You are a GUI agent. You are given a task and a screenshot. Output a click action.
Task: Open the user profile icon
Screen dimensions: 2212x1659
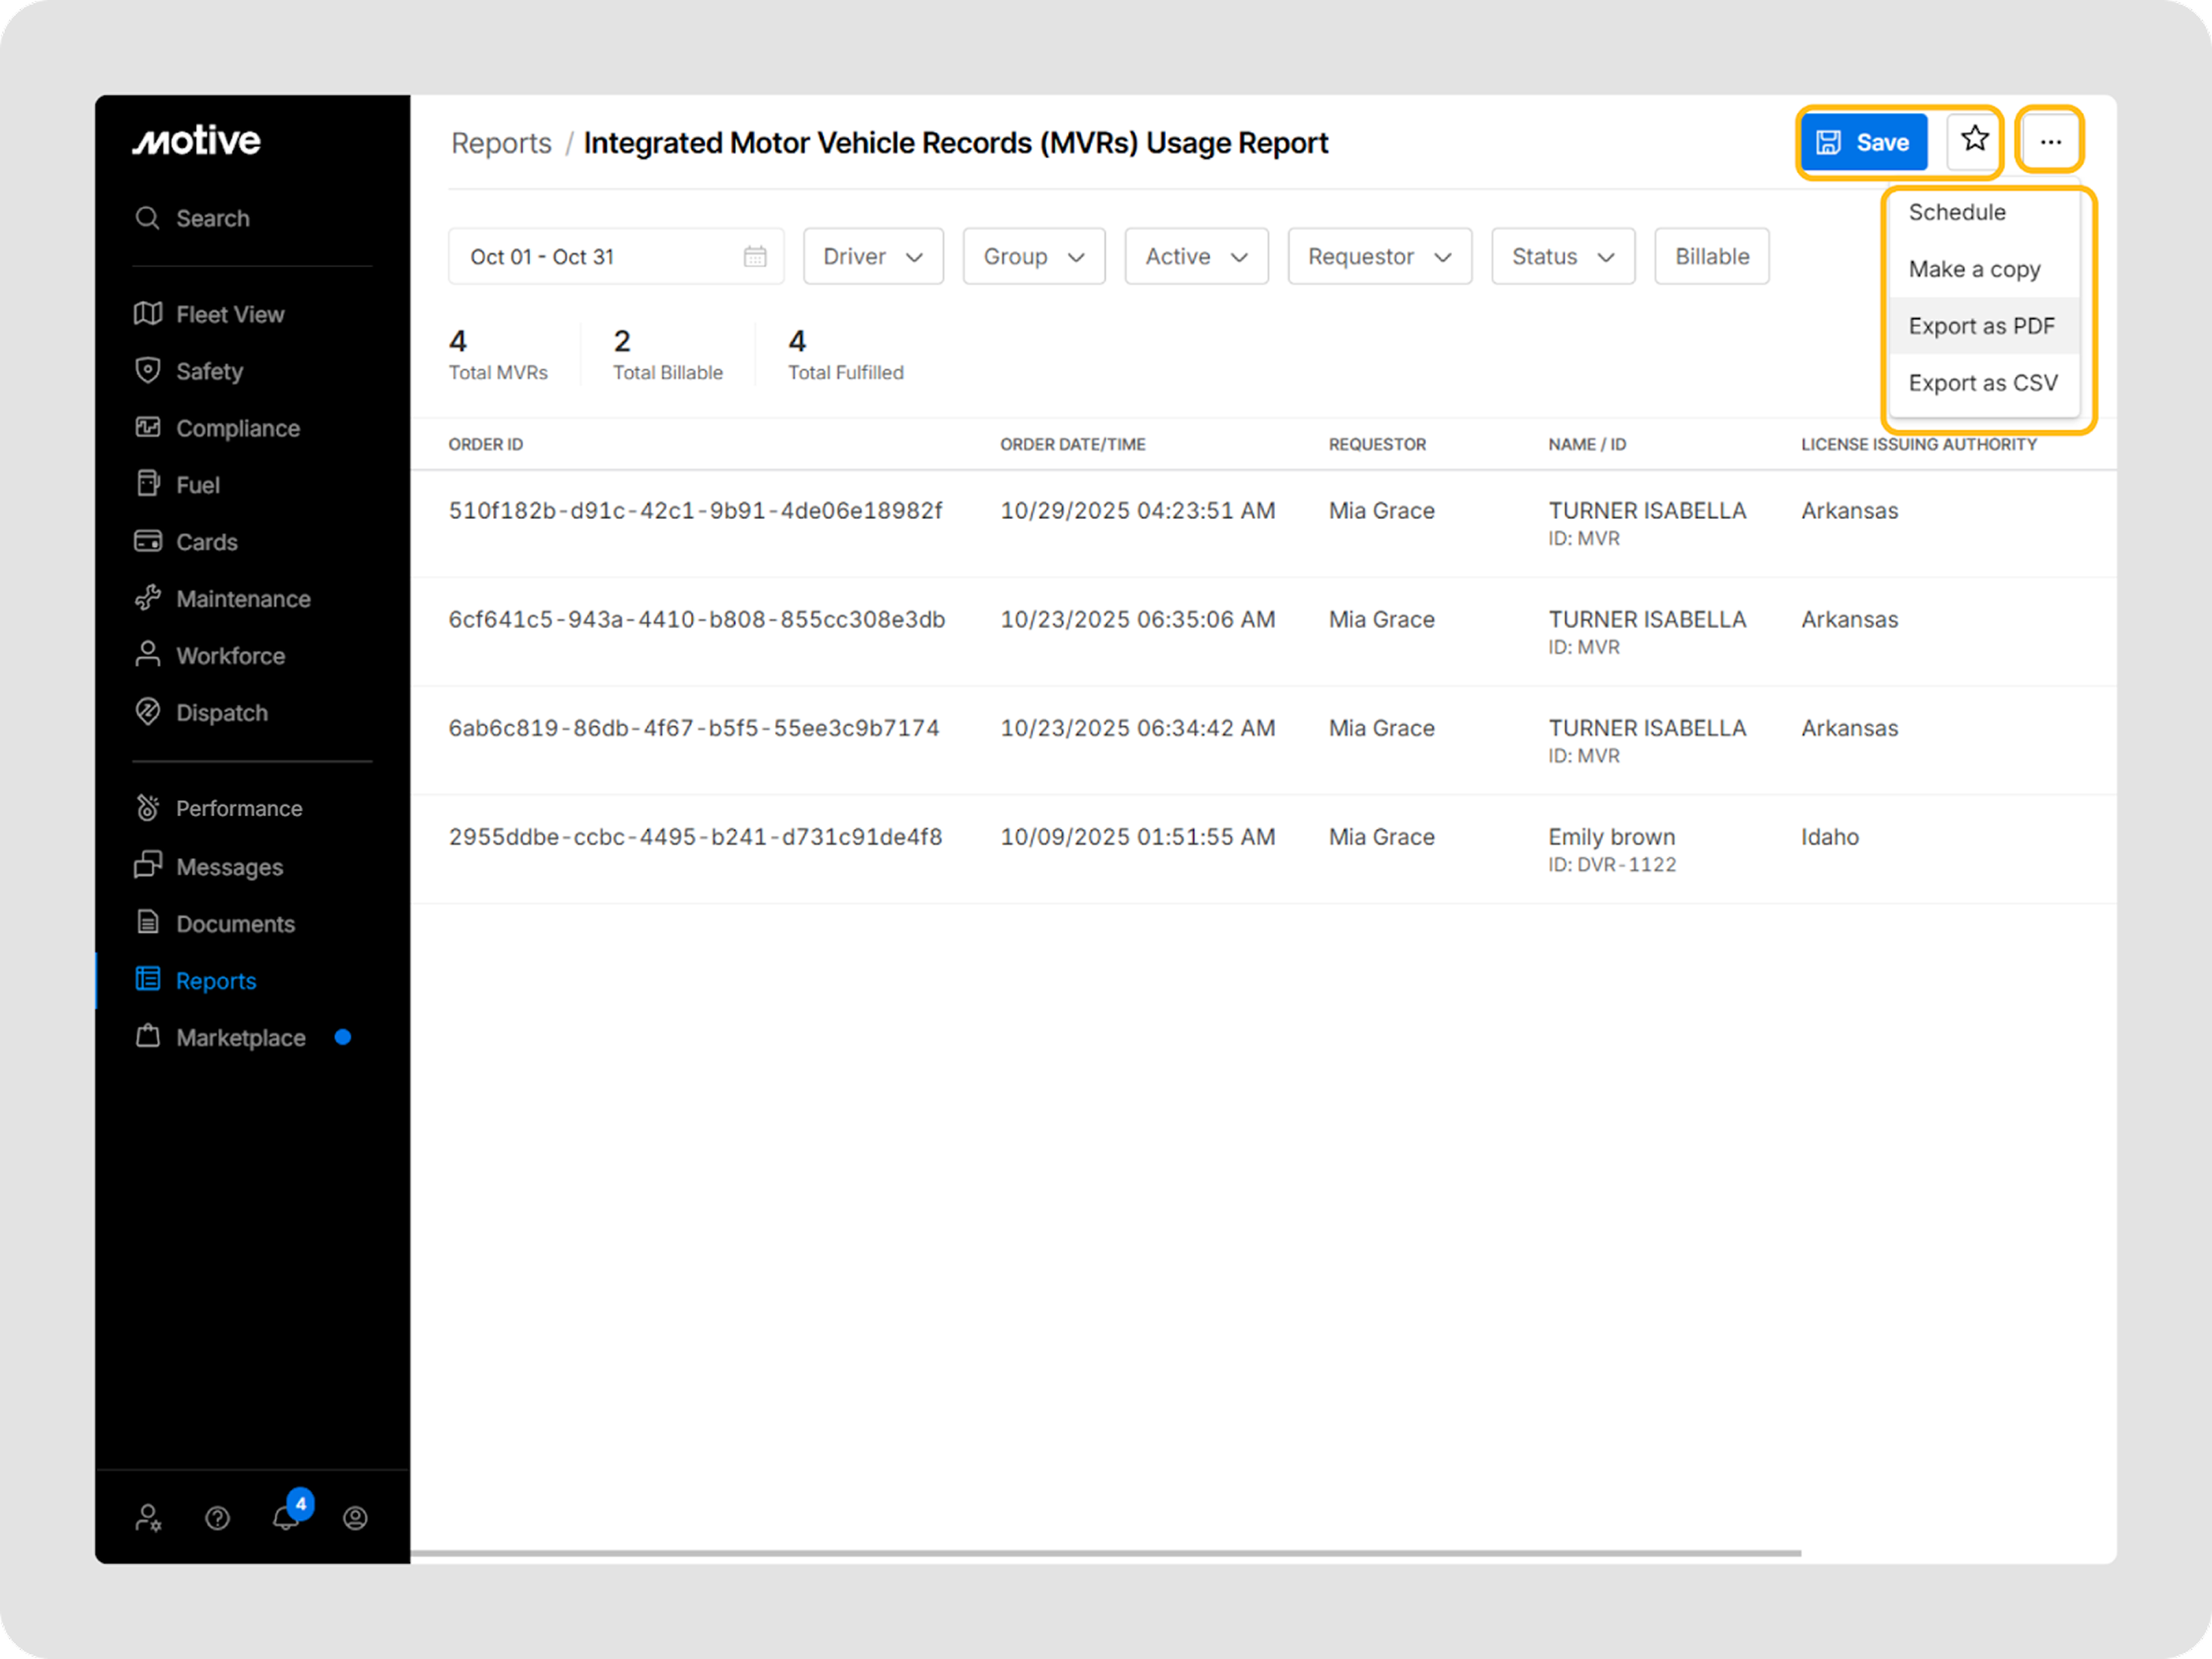(x=355, y=1518)
